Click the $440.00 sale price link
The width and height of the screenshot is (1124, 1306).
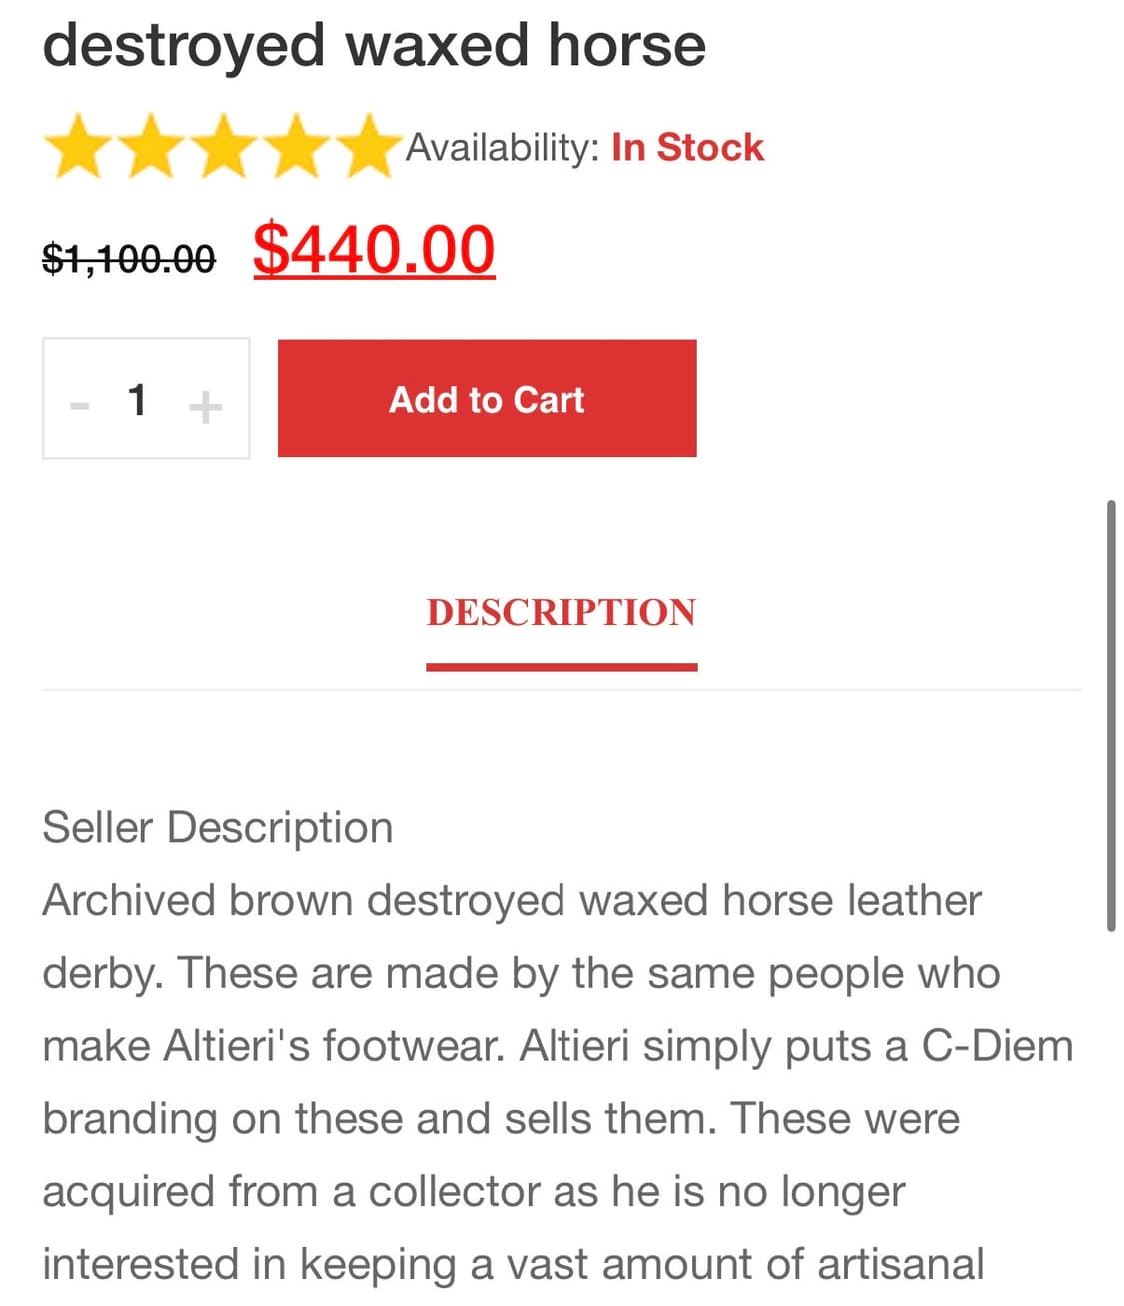point(374,250)
